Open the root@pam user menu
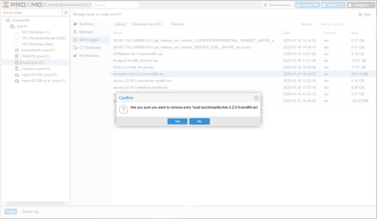Screen dimensions: 377x219 click(360, 5)
